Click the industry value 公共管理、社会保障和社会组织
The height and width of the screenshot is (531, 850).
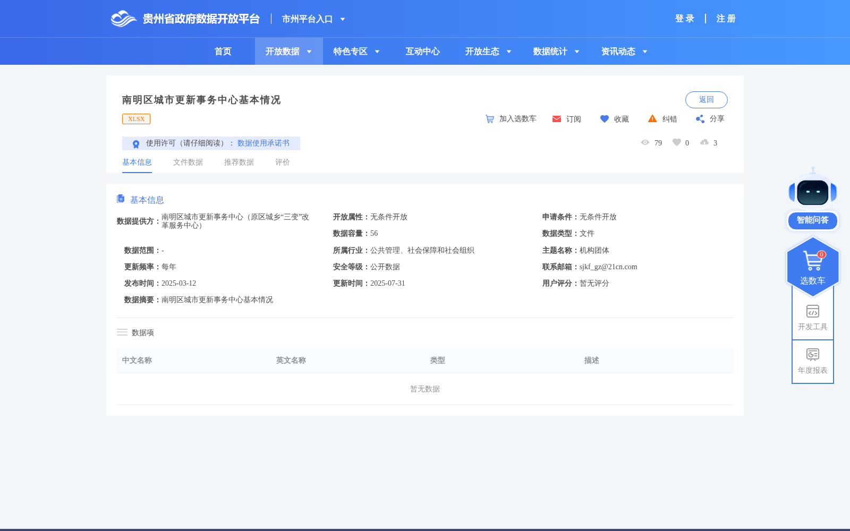pos(422,251)
